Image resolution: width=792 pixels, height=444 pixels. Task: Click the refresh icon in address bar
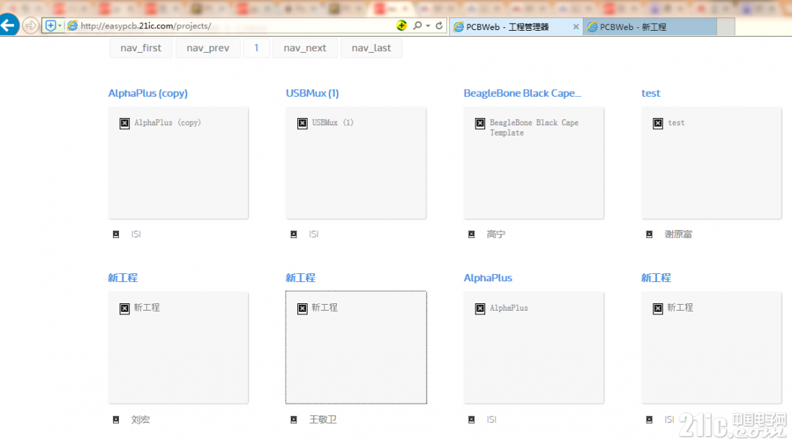[439, 26]
